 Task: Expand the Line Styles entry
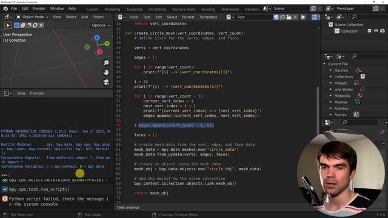click(330, 89)
